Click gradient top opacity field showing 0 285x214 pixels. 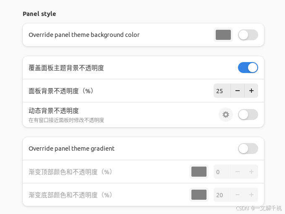(221, 172)
